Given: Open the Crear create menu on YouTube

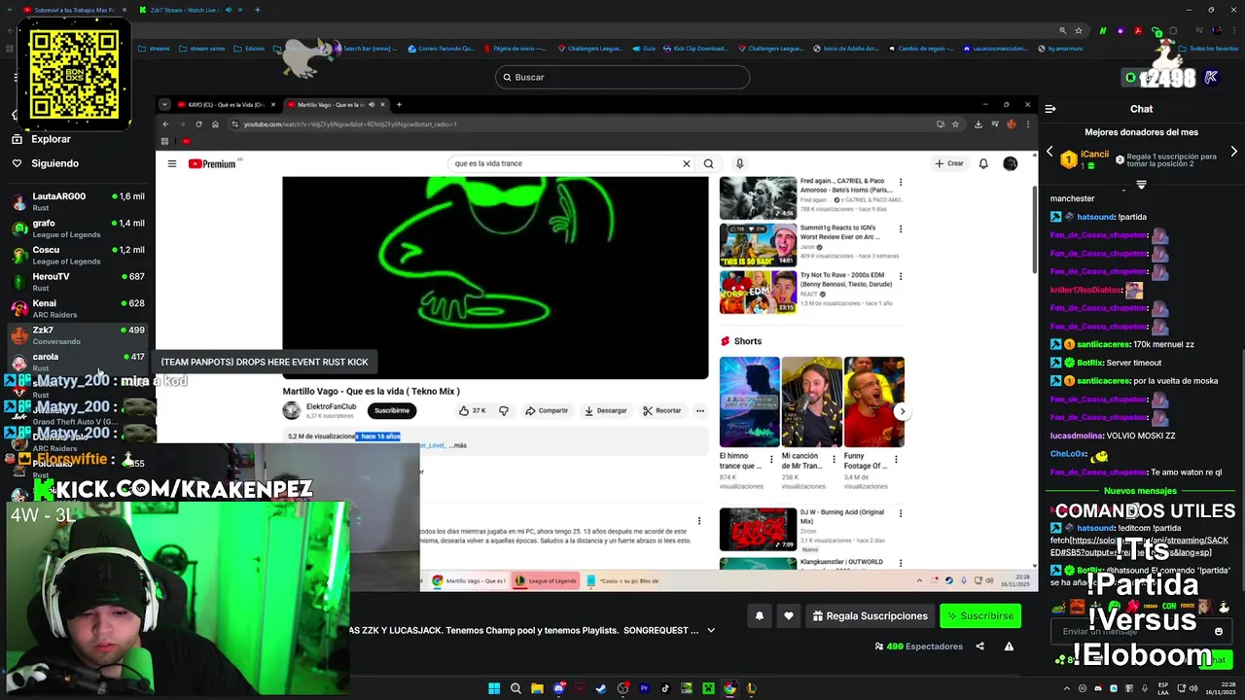Looking at the screenshot, I should (x=949, y=163).
